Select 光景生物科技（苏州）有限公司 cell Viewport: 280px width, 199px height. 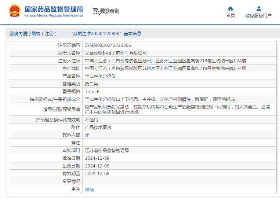[x=116, y=53]
